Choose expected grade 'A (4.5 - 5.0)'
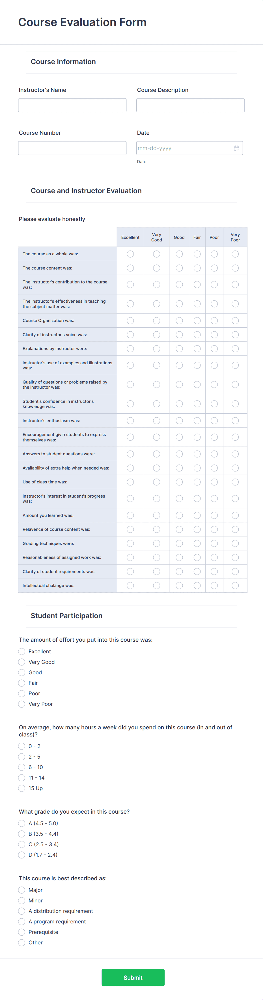This screenshot has height=1000, width=263. pos(22,823)
